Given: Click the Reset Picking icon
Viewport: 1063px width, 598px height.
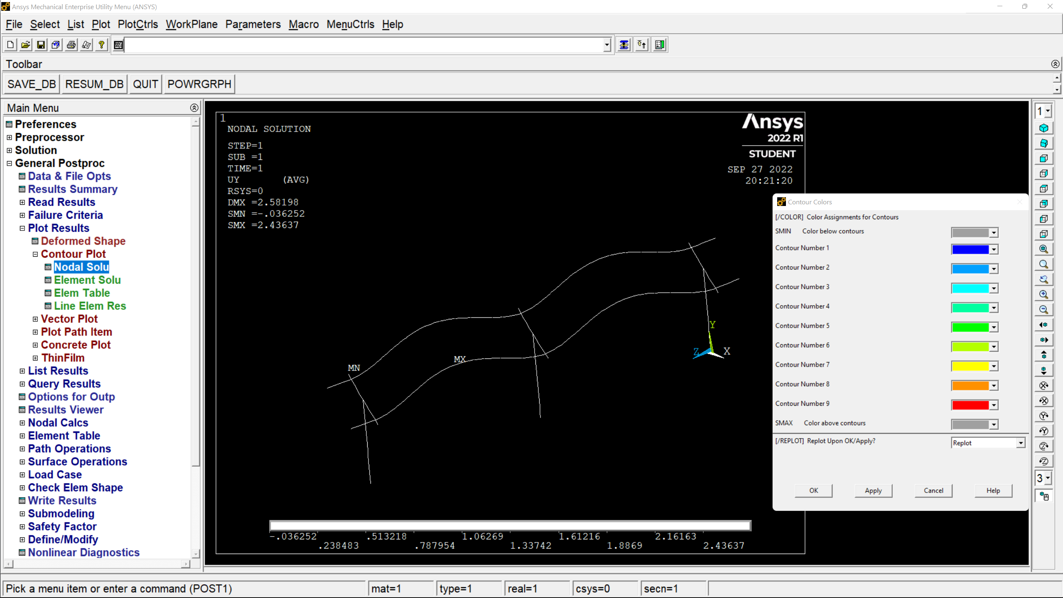Looking at the screenshot, I should 642,45.
